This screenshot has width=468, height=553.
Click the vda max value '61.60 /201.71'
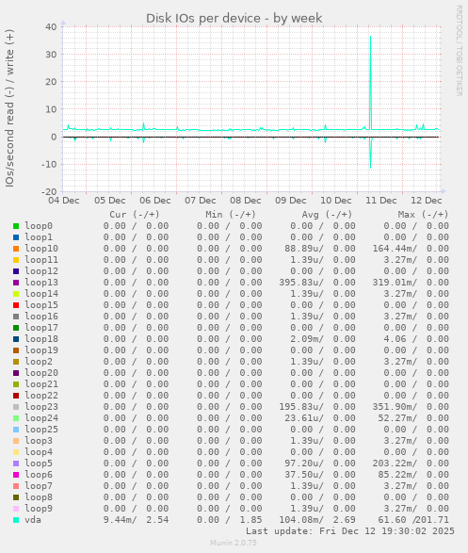pyautogui.click(x=413, y=520)
